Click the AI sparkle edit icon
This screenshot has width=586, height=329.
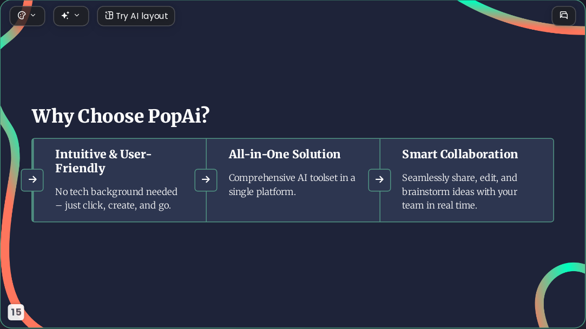(65, 15)
